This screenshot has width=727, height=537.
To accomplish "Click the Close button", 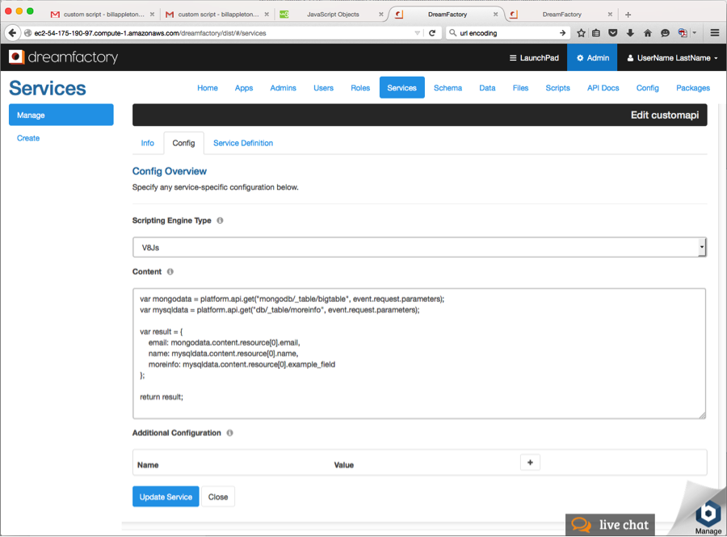I will (x=218, y=497).
